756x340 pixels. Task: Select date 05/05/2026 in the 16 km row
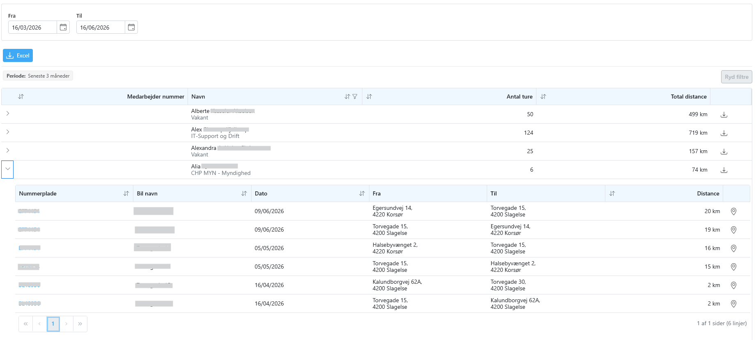[x=269, y=248]
